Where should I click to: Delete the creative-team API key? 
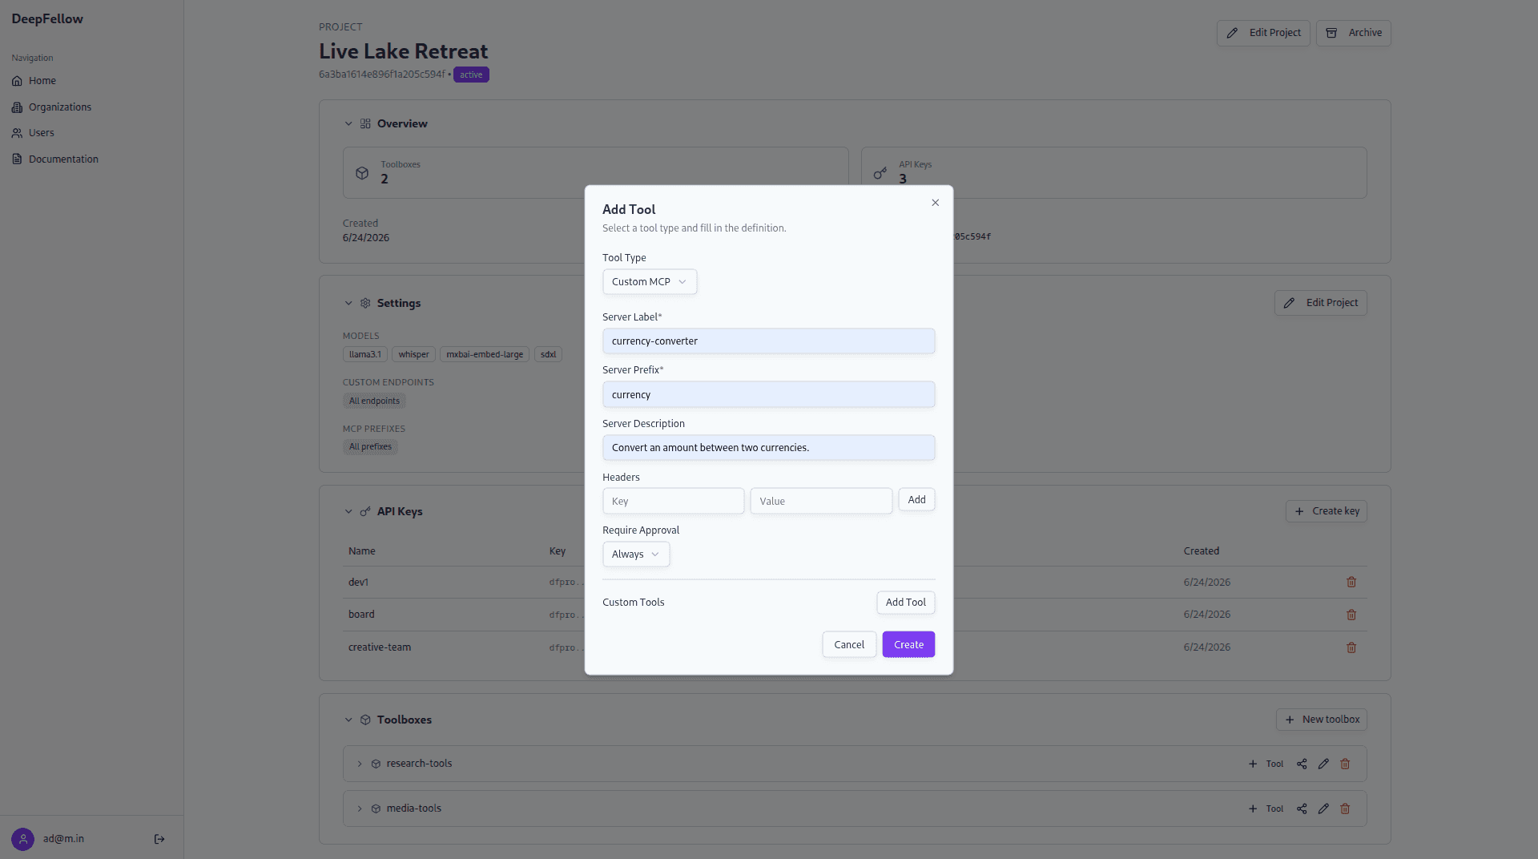pos(1351,647)
